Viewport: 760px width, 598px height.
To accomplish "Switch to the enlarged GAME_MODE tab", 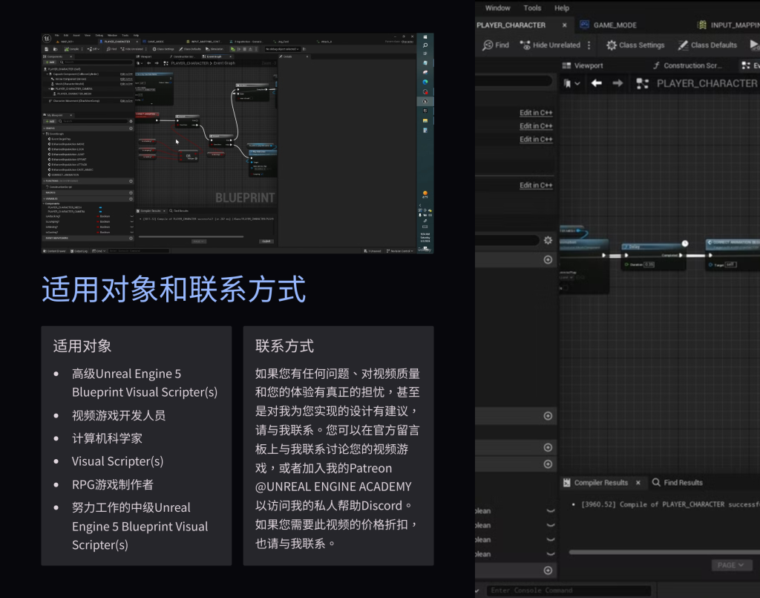I will pyautogui.click(x=615, y=25).
